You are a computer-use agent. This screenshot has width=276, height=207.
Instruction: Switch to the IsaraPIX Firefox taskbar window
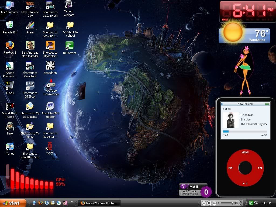pyautogui.click(x=99, y=203)
